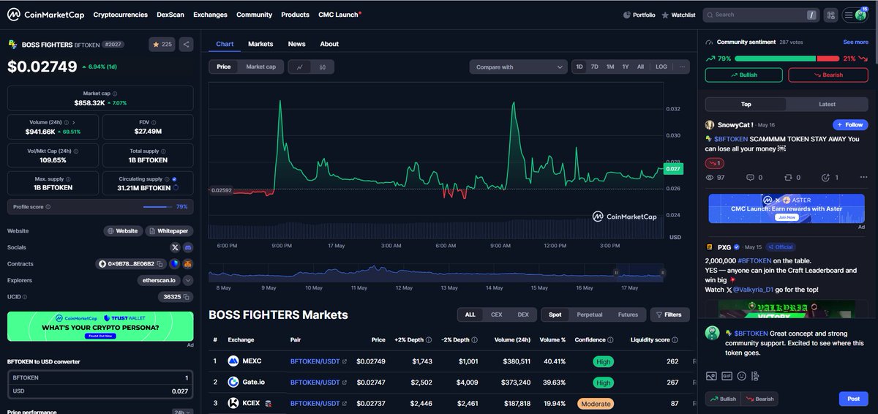This screenshot has width=878, height=414.
Task: Open the Community nav menu
Action: coord(254,15)
